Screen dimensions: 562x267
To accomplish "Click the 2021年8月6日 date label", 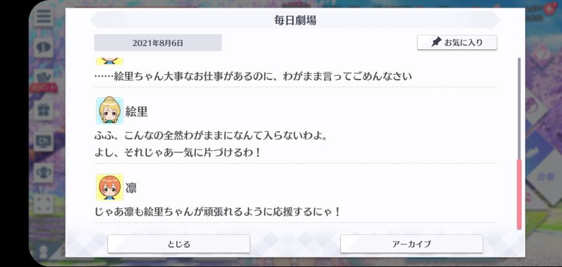I will [158, 43].
